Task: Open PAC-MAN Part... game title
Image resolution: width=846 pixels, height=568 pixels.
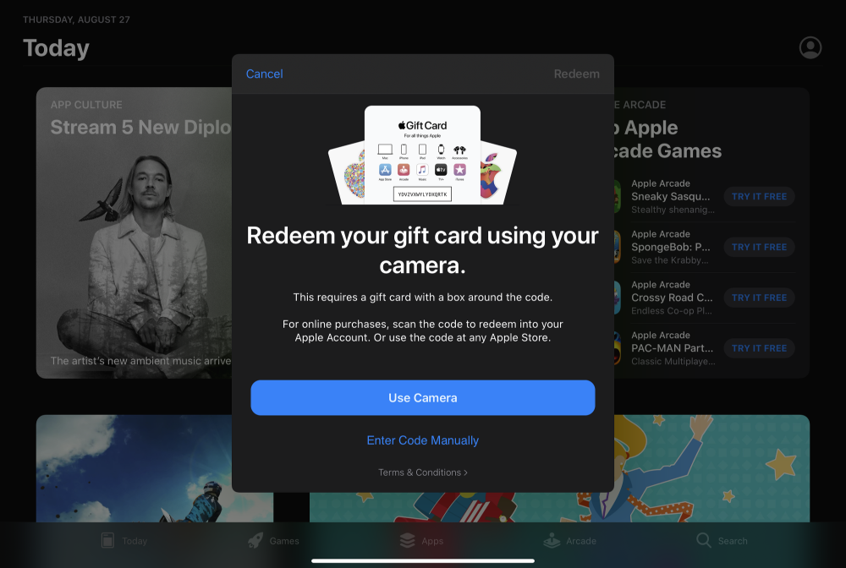Action: pyautogui.click(x=673, y=348)
